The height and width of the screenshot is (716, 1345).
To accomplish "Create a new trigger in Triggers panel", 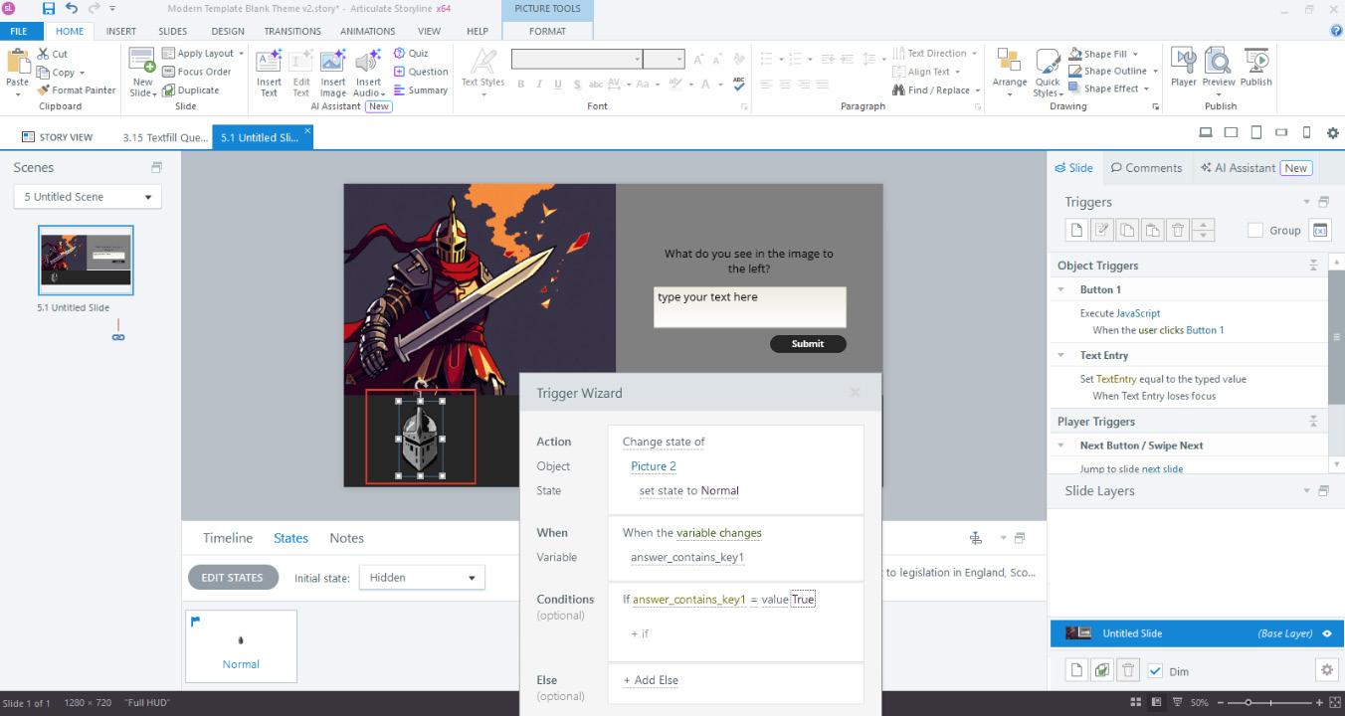I will click(1076, 230).
